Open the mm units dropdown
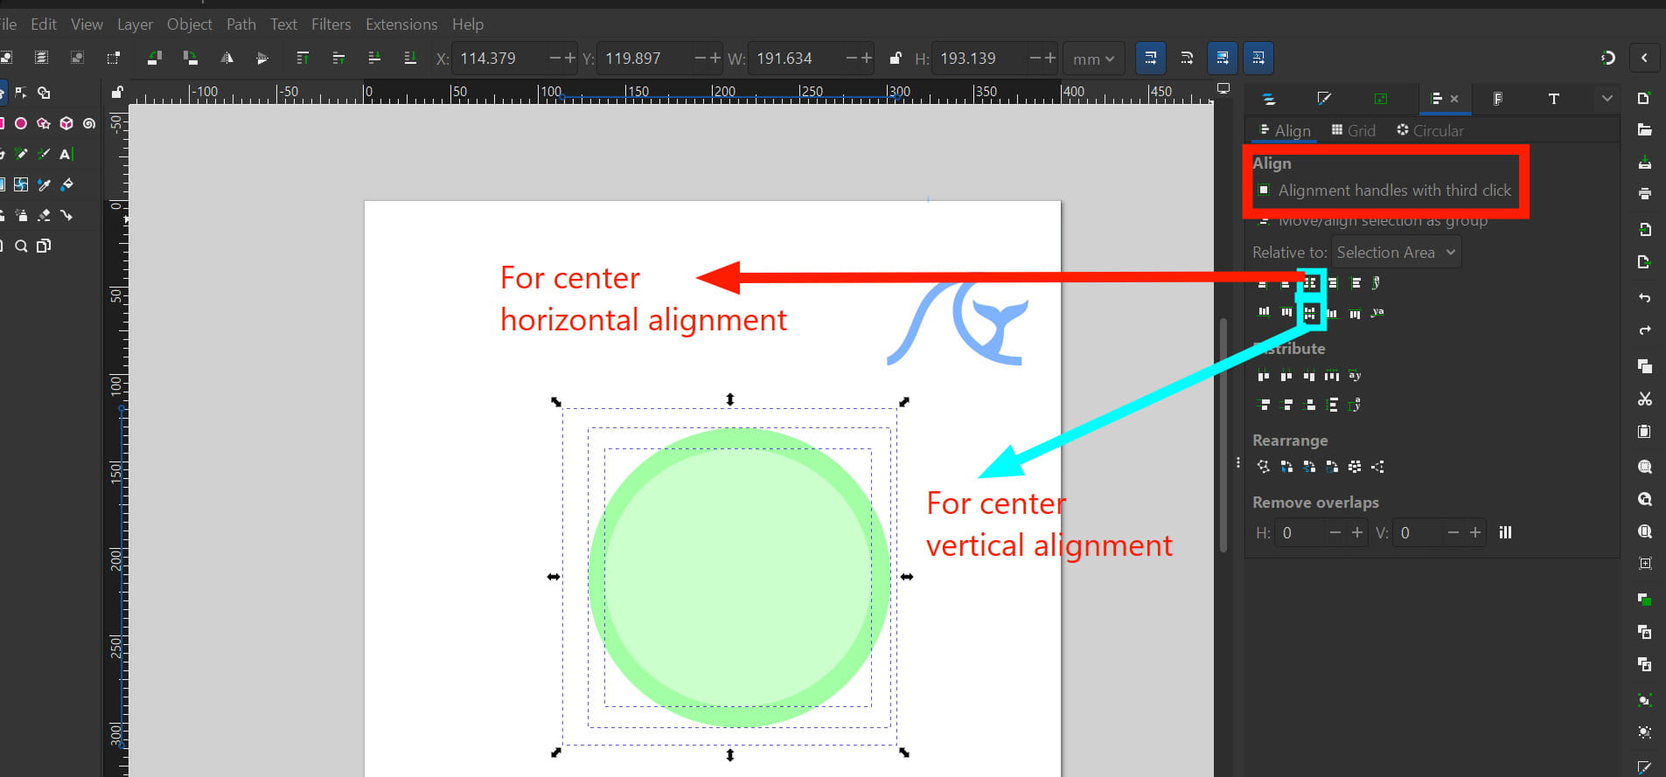Screen dimensions: 1666x777 click(x=1093, y=59)
